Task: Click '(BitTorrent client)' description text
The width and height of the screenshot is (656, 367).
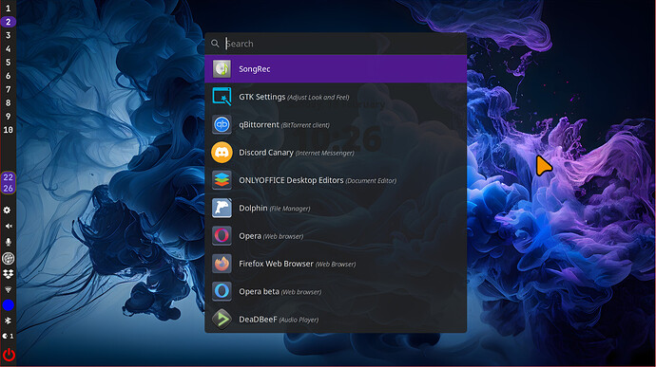Action: [x=305, y=125]
